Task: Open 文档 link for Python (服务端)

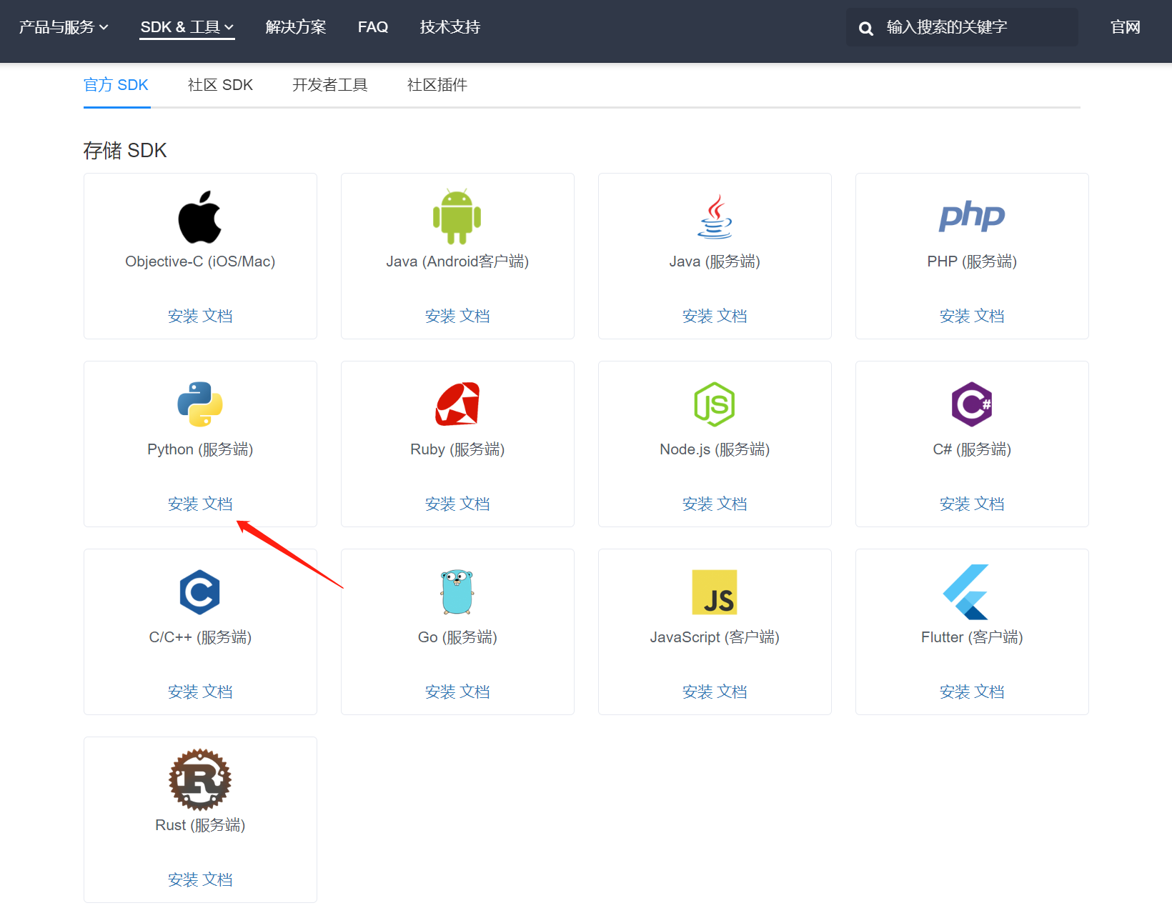Action: point(217,504)
